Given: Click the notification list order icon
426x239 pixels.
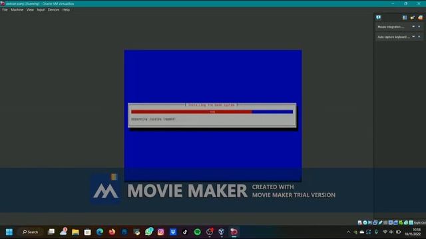Looking at the screenshot, I should 405,18.
